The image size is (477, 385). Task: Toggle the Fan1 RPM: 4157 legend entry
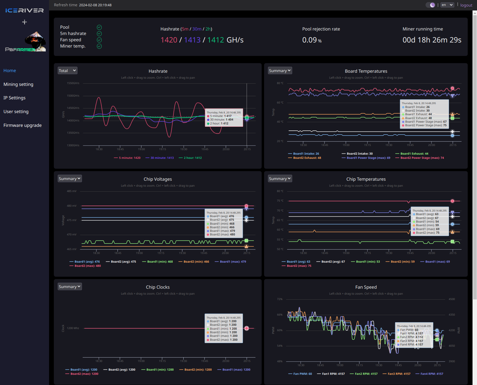point(331,374)
